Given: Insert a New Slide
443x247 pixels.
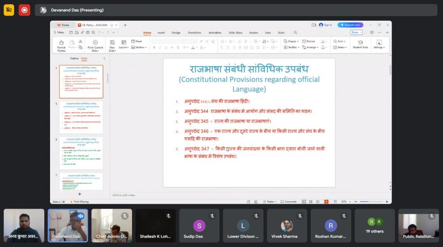Looking at the screenshot, I should pos(112,44).
